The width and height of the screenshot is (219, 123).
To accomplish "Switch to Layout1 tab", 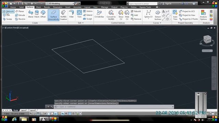I will [24, 110].
